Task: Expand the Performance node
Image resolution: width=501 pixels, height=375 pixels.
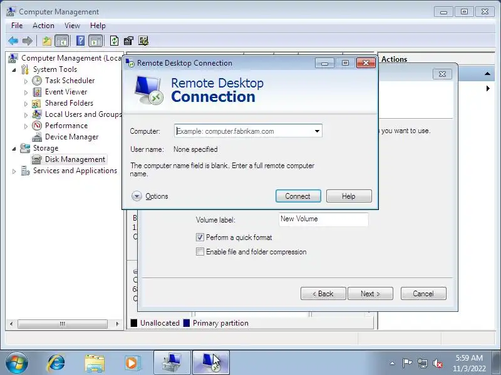Action: coord(26,126)
